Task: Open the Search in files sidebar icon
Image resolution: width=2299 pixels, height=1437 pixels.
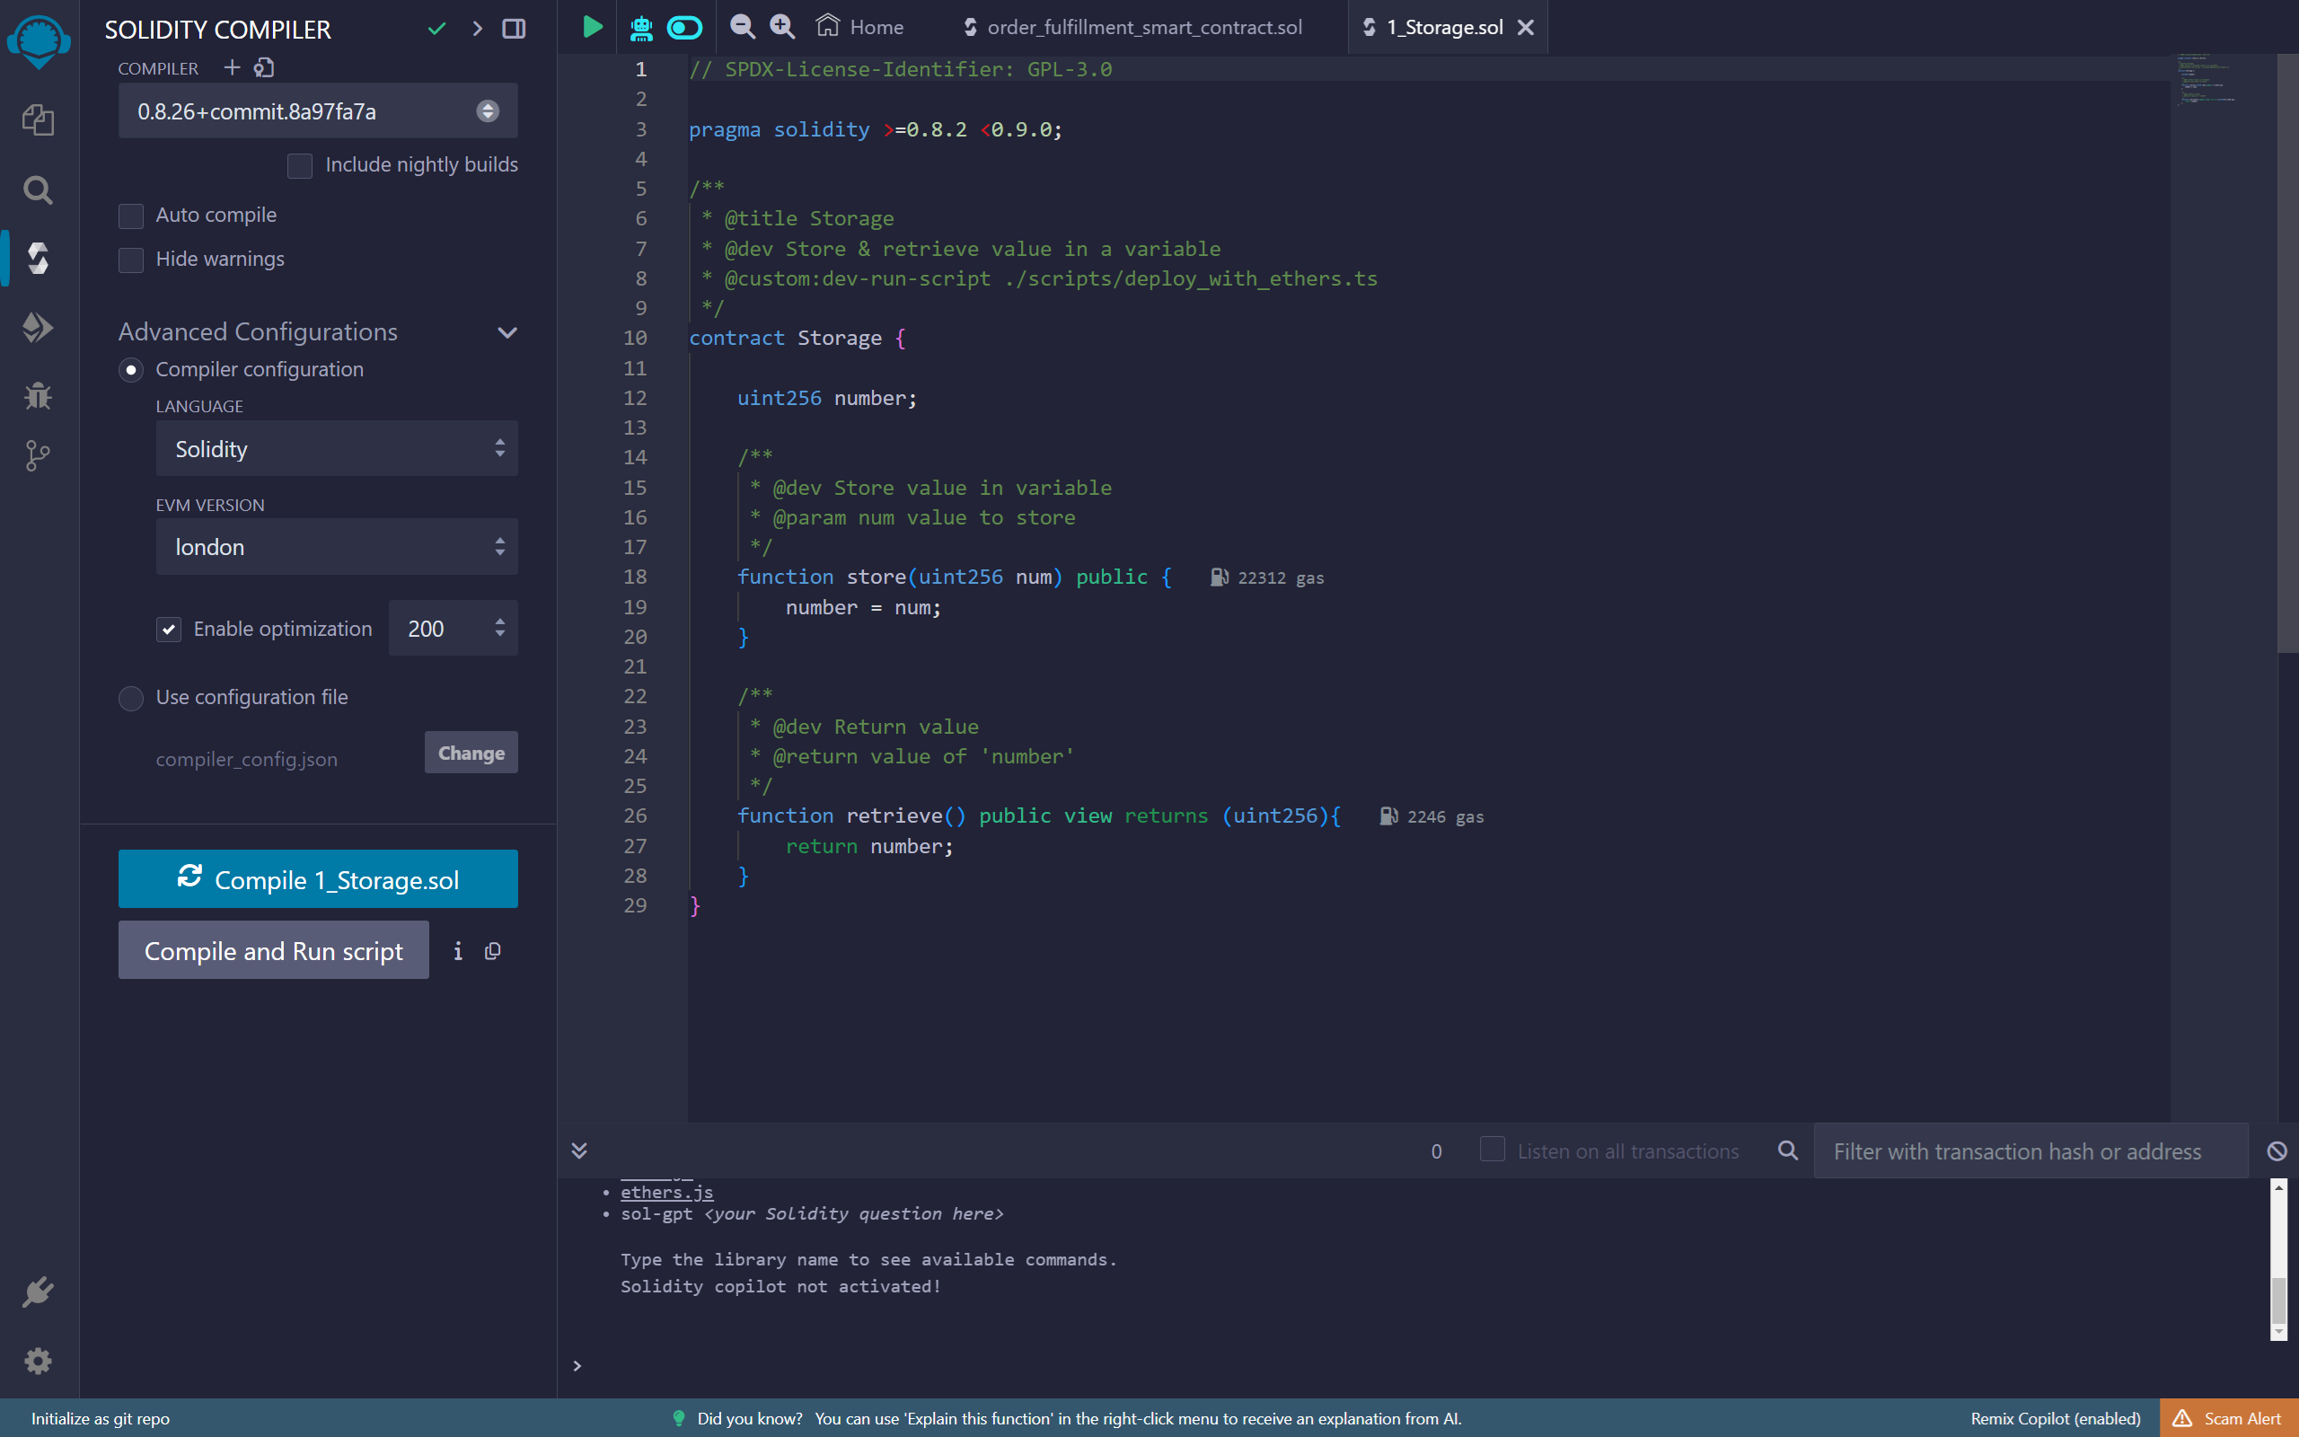Action: pyautogui.click(x=38, y=190)
